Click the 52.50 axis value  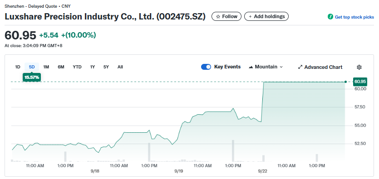(360, 144)
